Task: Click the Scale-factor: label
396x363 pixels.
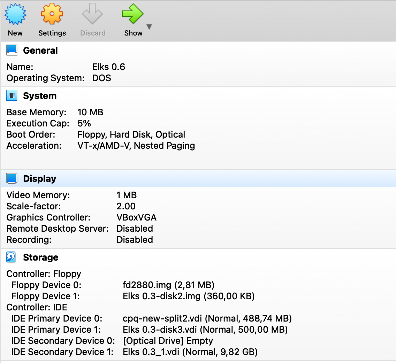Action: pos(33,206)
